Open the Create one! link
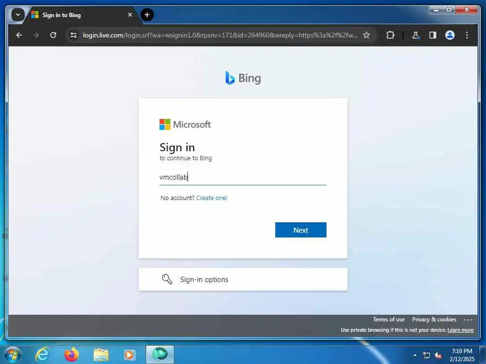This screenshot has height=364, width=486. coord(212,198)
